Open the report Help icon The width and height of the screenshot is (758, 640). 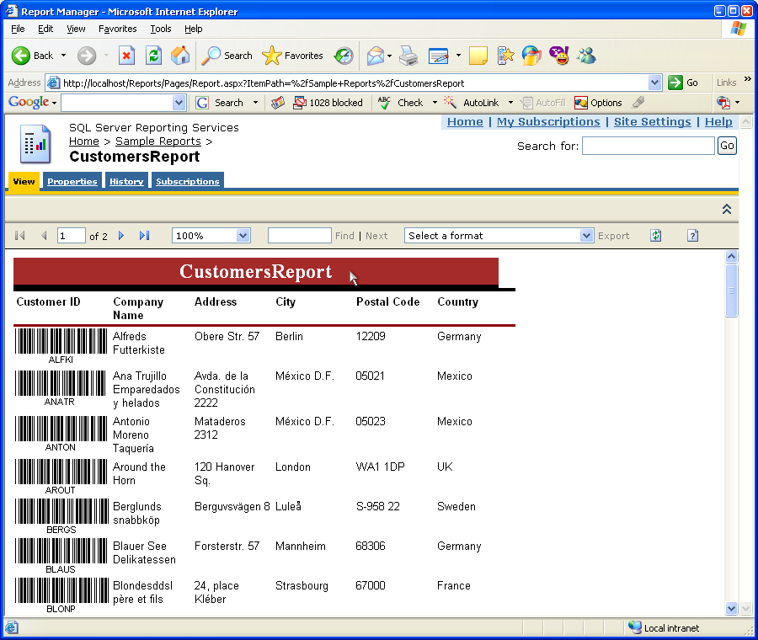[692, 236]
